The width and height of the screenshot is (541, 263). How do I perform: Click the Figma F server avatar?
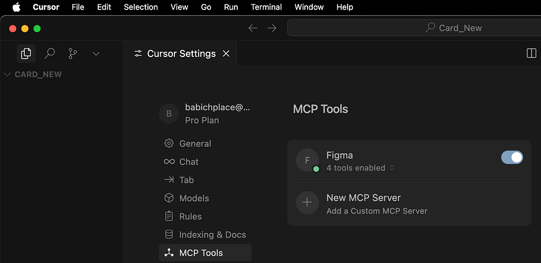(307, 160)
